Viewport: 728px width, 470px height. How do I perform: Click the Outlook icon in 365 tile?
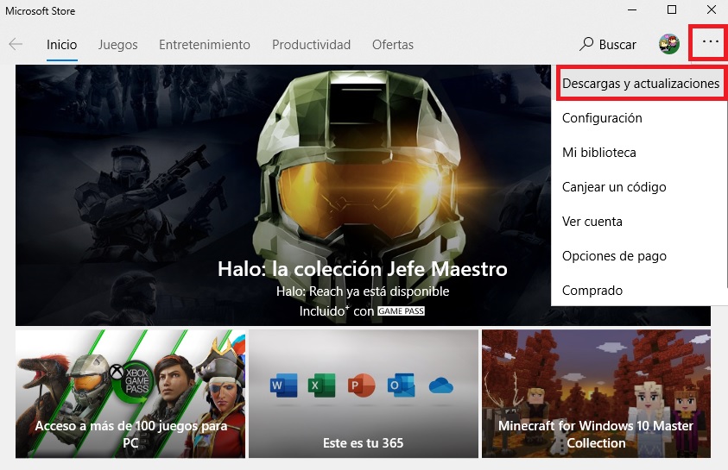tap(402, 385)
